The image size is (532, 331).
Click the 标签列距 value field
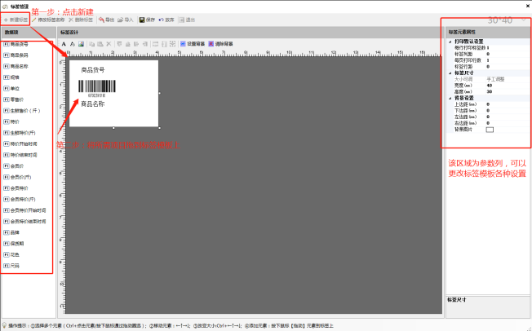point(508,55)
